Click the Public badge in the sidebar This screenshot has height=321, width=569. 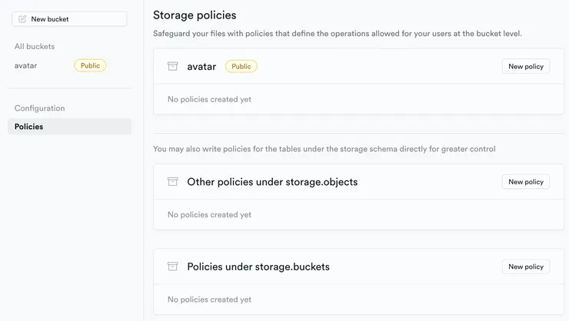[x=90, y=65]
